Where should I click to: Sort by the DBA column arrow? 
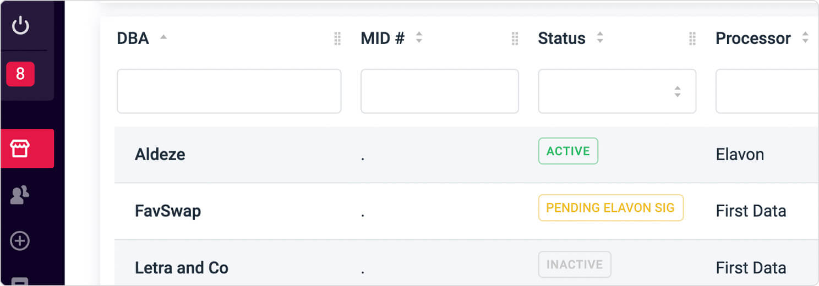click(x=163, y=37)
